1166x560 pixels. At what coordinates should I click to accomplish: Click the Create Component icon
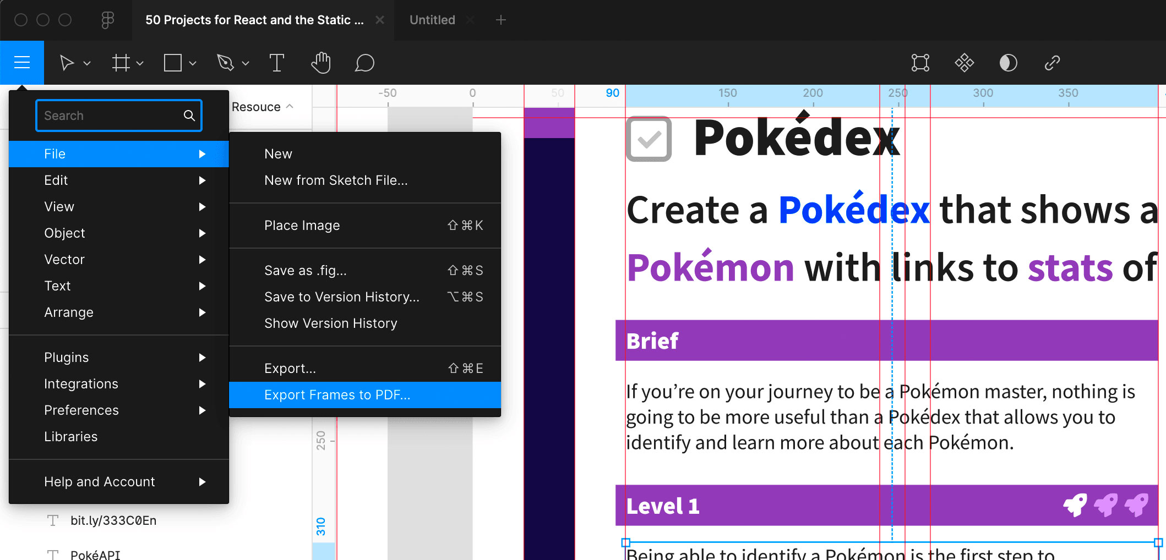(964, 63)
